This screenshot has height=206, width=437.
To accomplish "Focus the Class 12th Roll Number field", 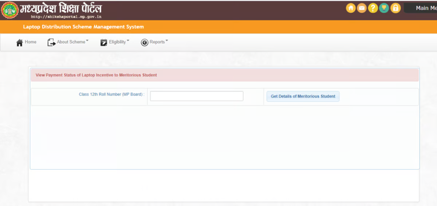I will 196,96.
